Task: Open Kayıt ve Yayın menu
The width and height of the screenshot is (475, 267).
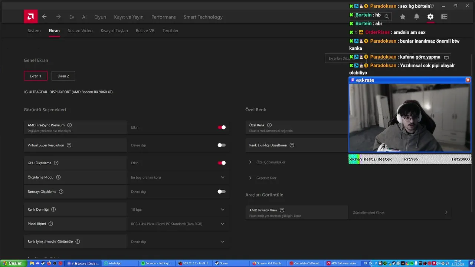Action: pos(129,17)
